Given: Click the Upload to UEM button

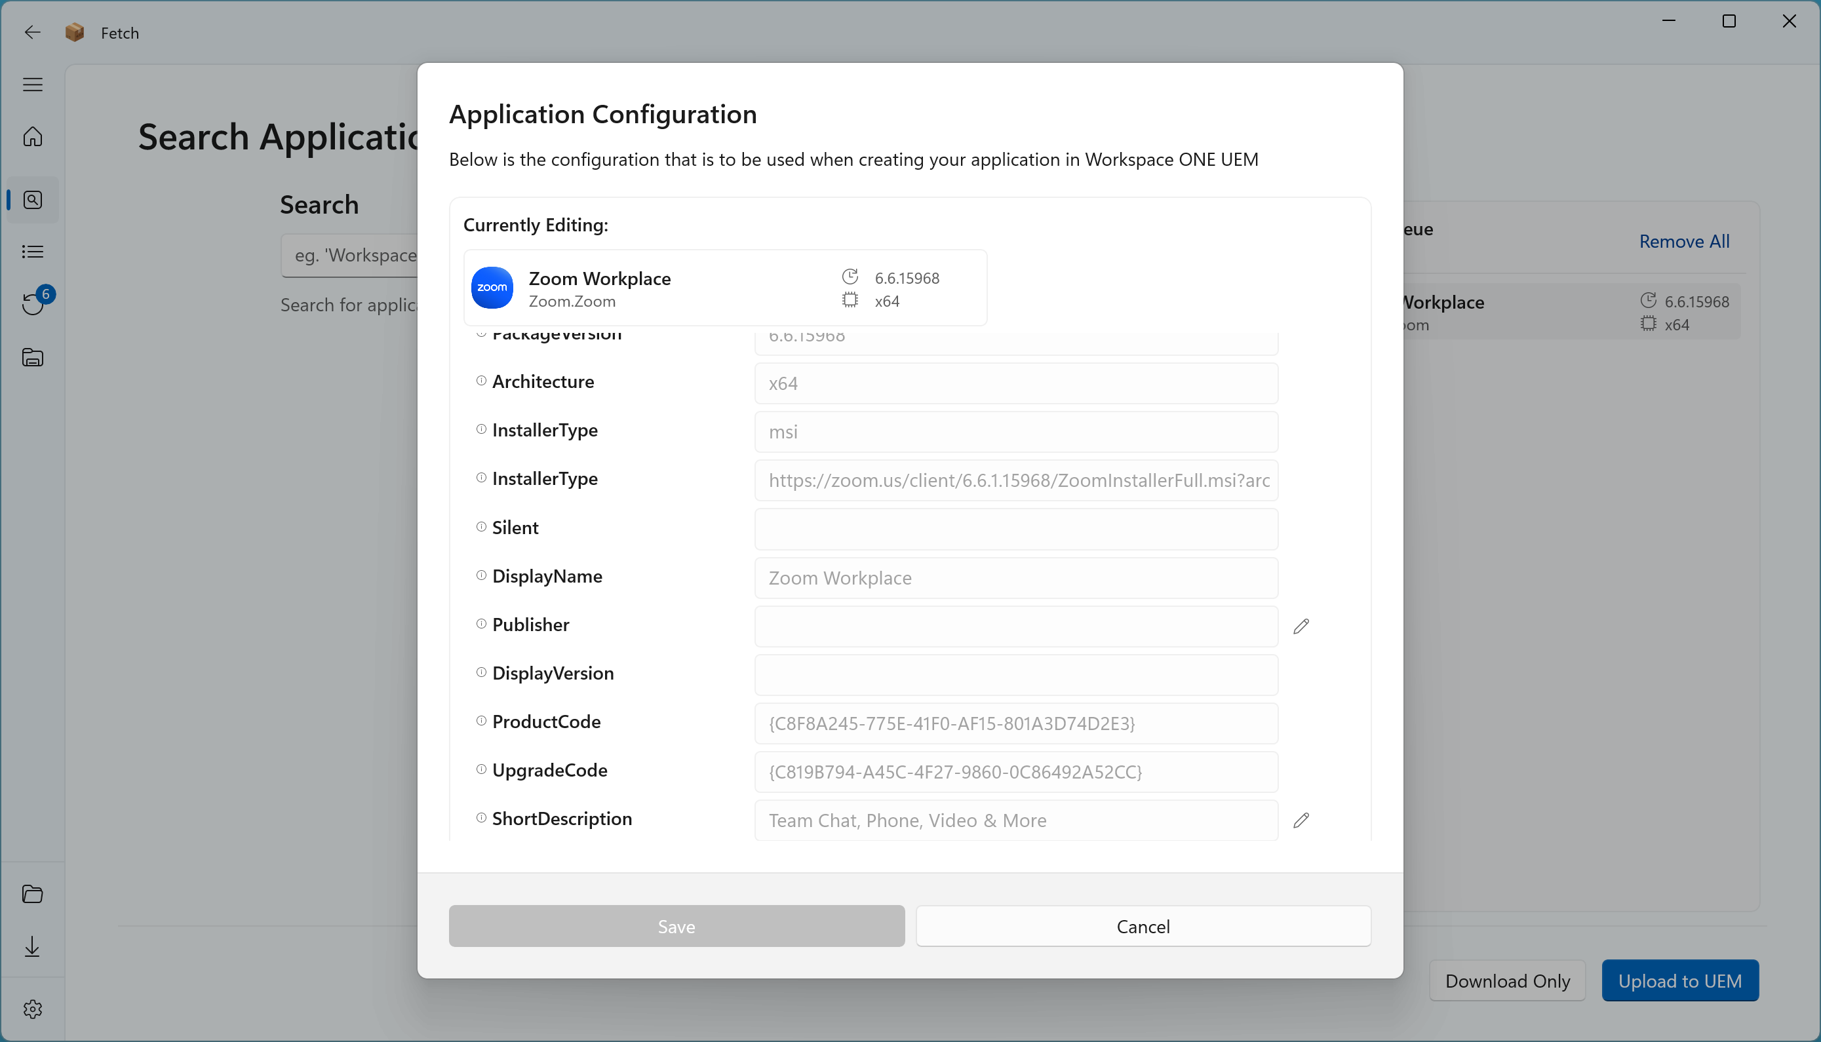Looking at the screenshot, I should click(1679, 980).
